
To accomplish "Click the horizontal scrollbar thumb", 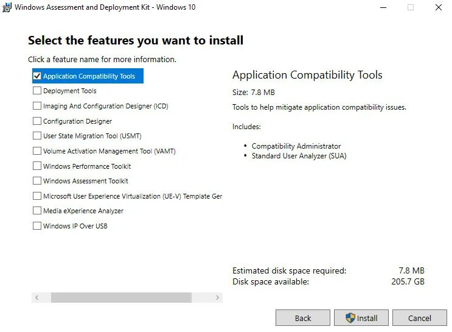I will pyautogui.click(x=121, y=297).
